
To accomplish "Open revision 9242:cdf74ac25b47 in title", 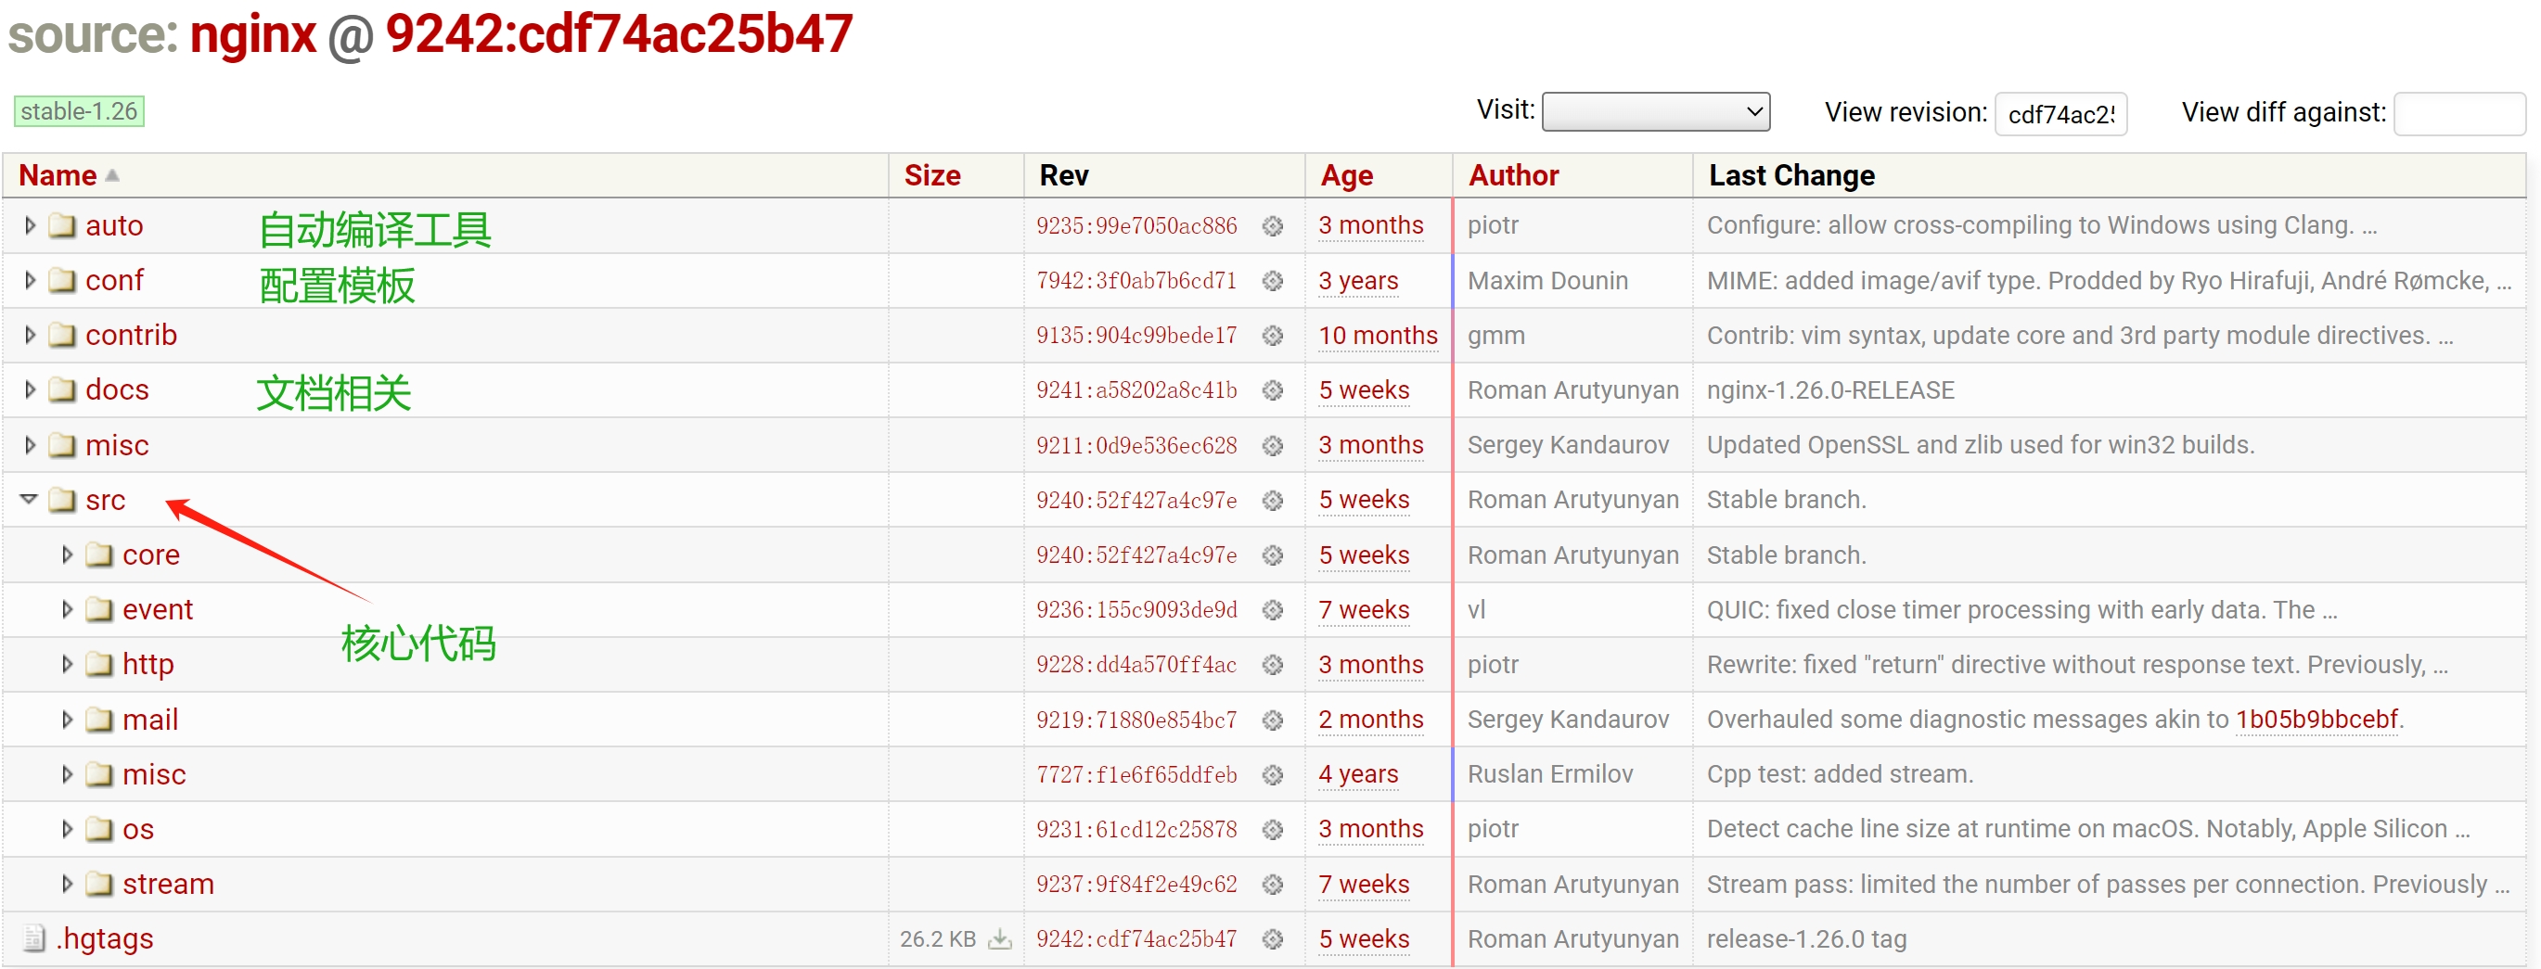I will pos(619,34).
